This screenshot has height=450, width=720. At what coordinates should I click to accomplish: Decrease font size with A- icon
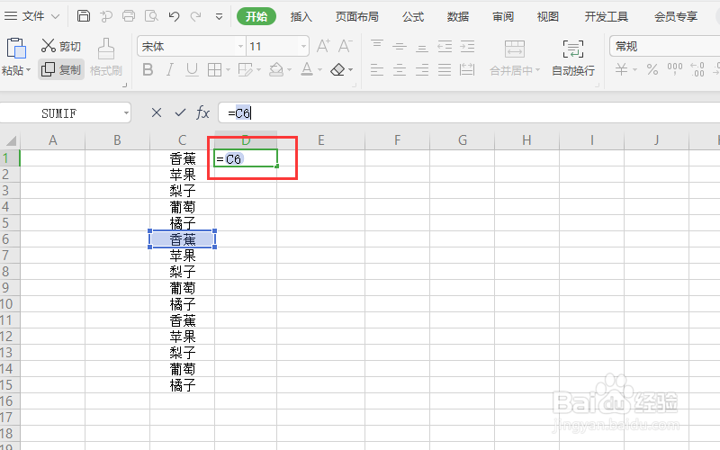(x=345, y=46)
